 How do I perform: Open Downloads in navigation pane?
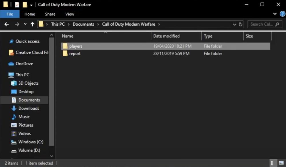(x=29, y=108)
